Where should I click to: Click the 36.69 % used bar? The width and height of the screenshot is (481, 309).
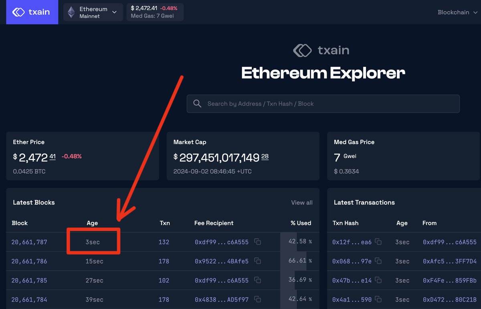coord(300,280)
